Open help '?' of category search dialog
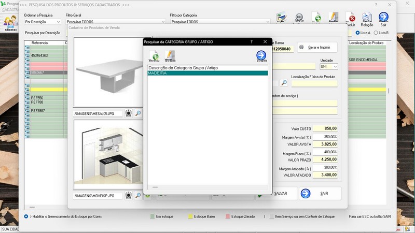The image size is (415, 233). pyautogui.click(x=252, y=42)
